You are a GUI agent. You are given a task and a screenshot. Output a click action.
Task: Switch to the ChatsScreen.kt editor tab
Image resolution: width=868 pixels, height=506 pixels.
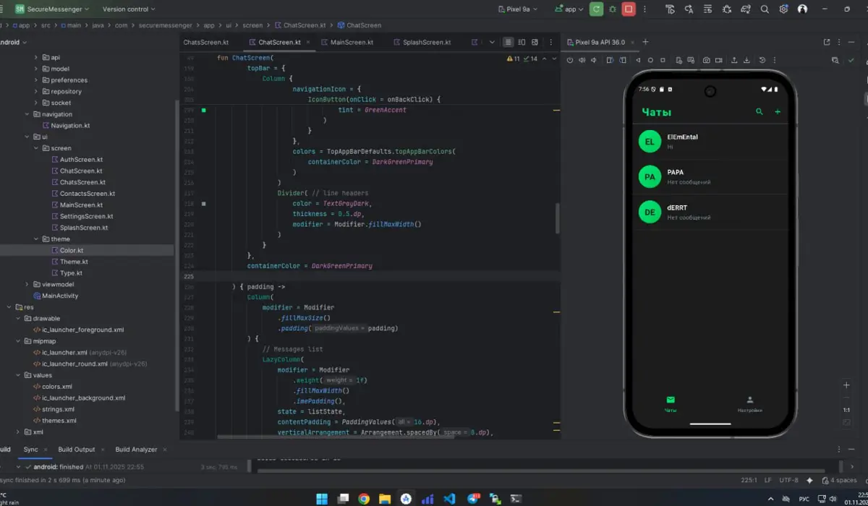click(206, 42)
